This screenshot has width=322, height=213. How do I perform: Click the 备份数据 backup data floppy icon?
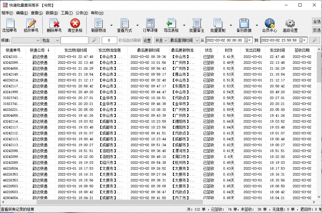click(244, 25)
